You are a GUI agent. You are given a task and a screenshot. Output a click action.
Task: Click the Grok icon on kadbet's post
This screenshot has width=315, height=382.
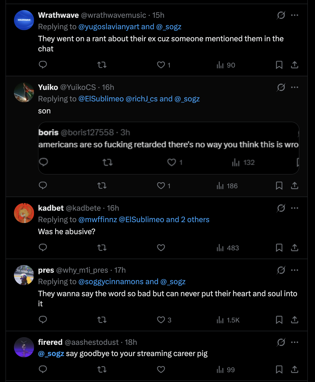[x=281, y=208]
